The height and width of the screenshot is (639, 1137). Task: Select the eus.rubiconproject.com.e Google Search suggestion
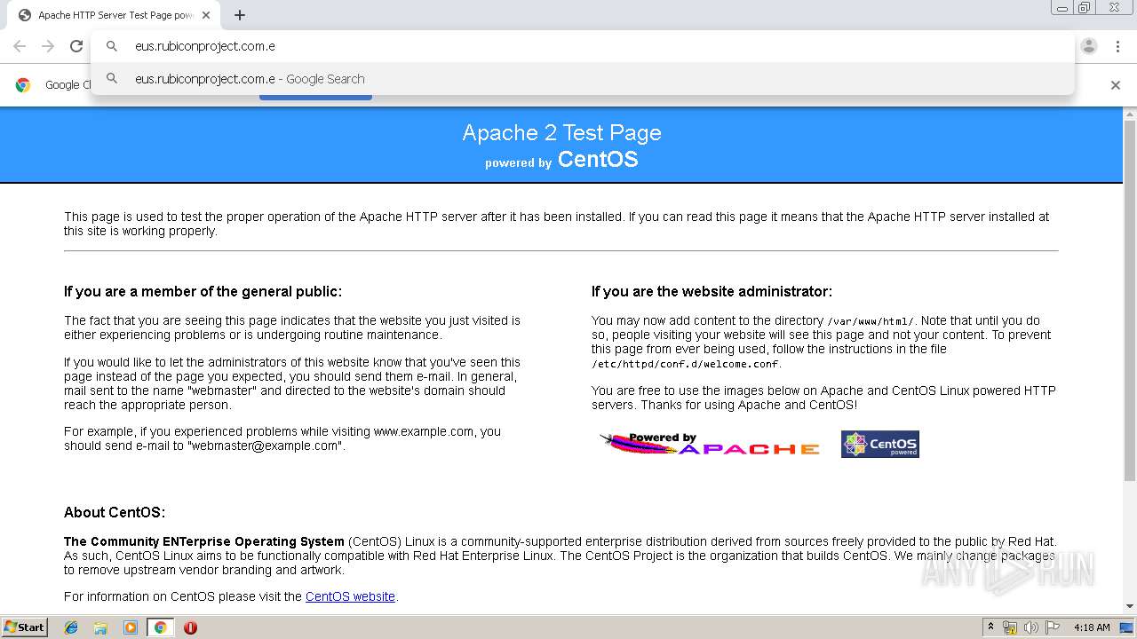582,79
